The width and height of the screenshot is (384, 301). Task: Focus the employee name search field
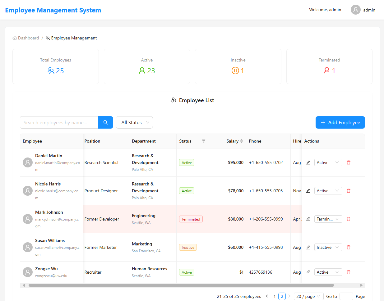coord(59,122)
